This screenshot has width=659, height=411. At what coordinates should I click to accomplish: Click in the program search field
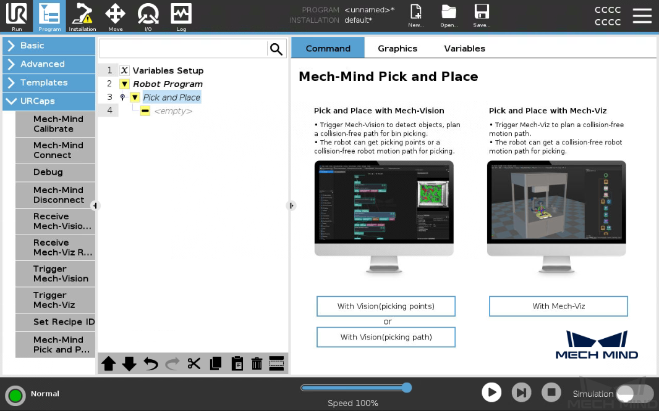coord(183,49)
